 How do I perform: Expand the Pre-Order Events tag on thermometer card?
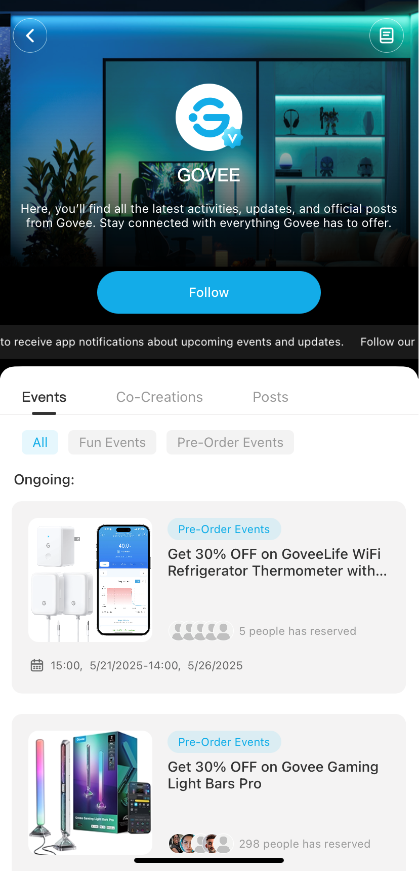pos(224,529)
